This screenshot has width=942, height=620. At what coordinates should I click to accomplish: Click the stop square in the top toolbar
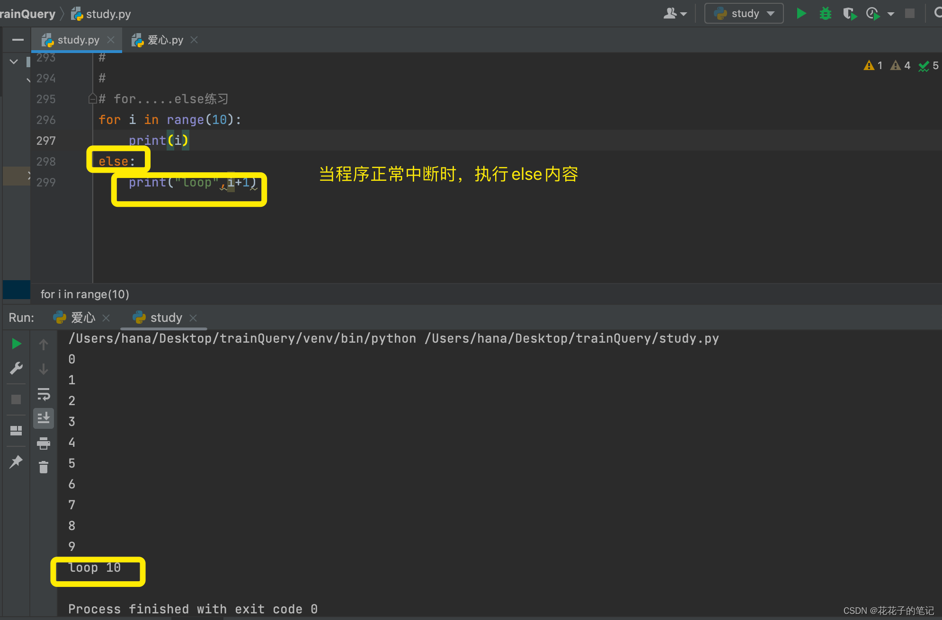click(909, 13)
